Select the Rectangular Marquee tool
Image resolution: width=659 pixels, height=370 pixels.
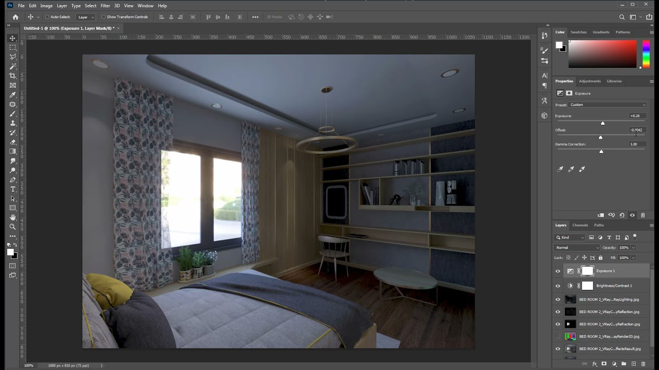pyautogui.click(x=13, y=47)
